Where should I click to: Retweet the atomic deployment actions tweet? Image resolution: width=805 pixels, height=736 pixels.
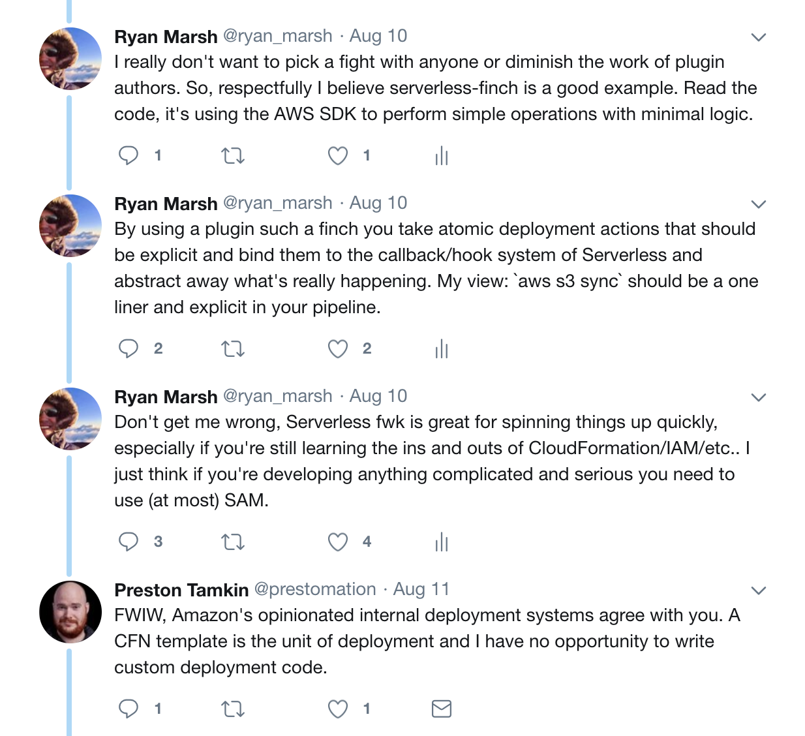233,348
